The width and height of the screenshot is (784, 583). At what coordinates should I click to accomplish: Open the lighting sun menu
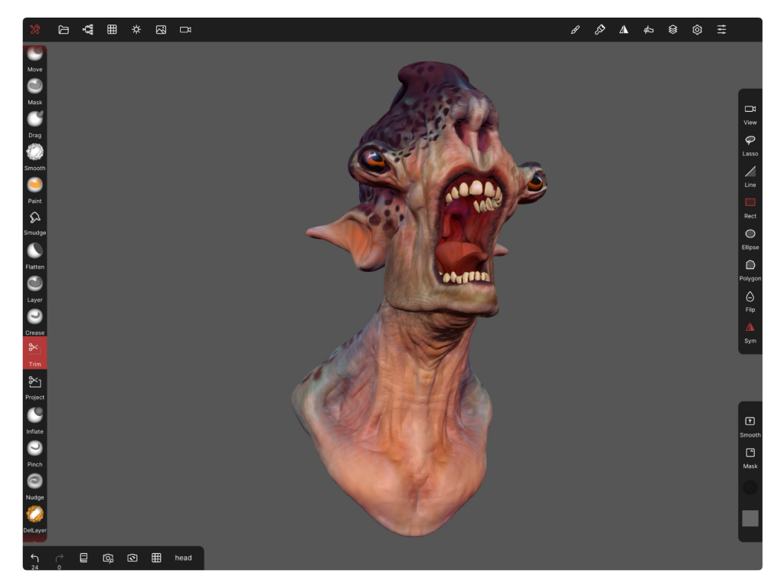[x=136, y=30]
